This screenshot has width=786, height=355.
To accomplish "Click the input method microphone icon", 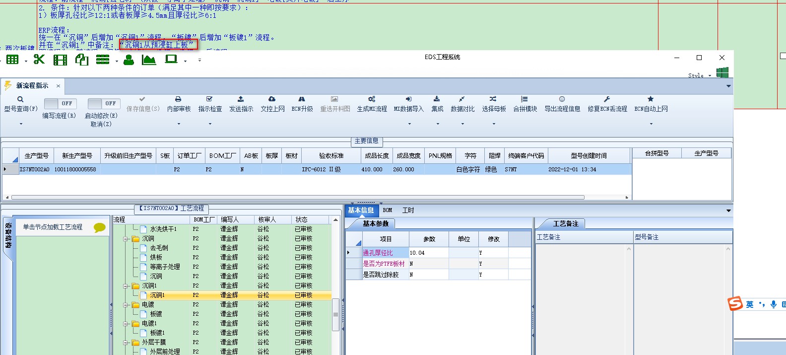I will click(774, 304).
